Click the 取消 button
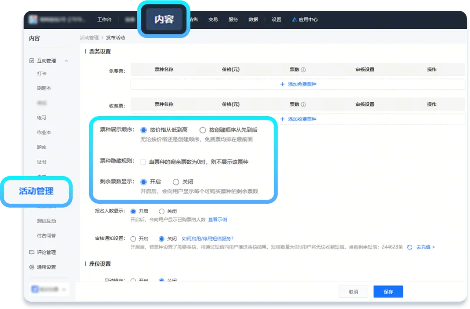Viewport: 470px width, 309px height. click(353, 292)
